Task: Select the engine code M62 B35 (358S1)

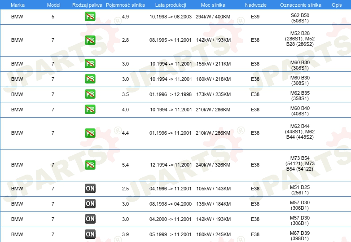Action: tap(300, 96)
